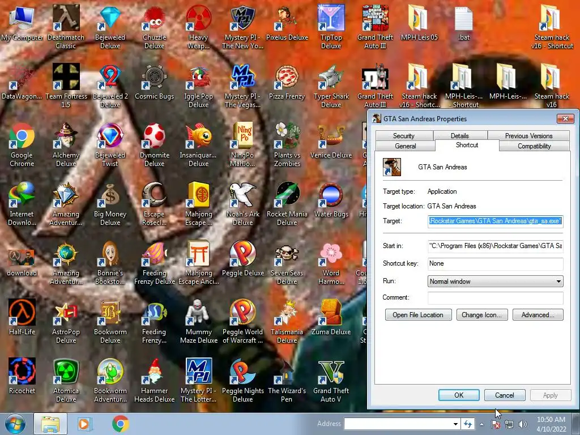Click the Chuzzle Deluxe desktop icon

coord(154,18)
